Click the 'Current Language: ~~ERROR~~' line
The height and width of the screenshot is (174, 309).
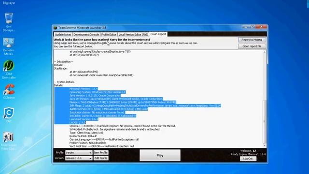click(104, 140)
